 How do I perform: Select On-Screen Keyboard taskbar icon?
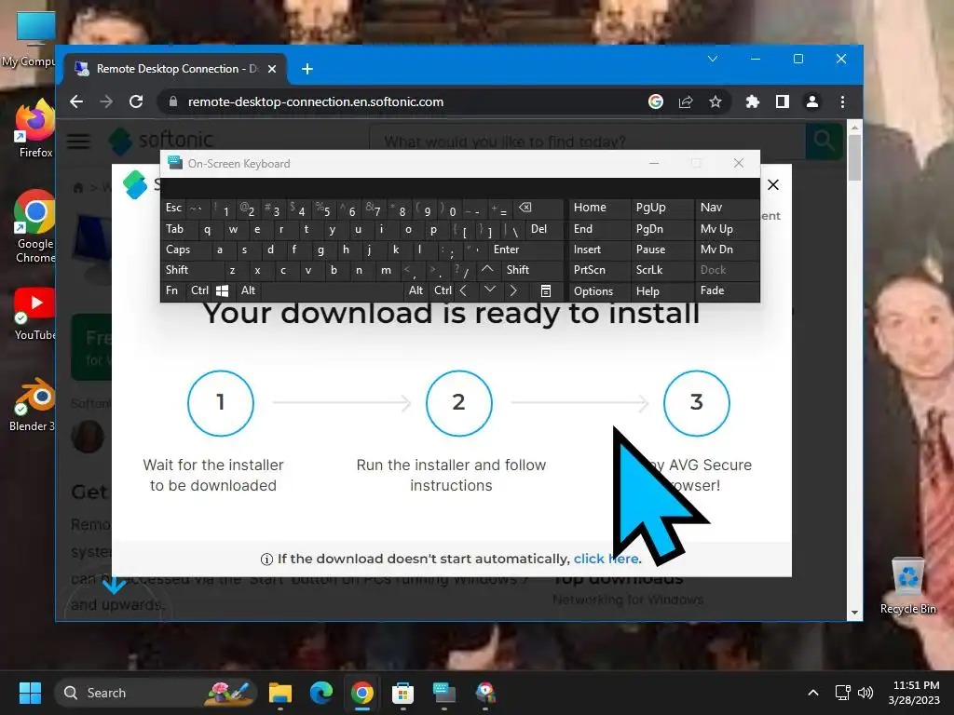tap(444, 693)
